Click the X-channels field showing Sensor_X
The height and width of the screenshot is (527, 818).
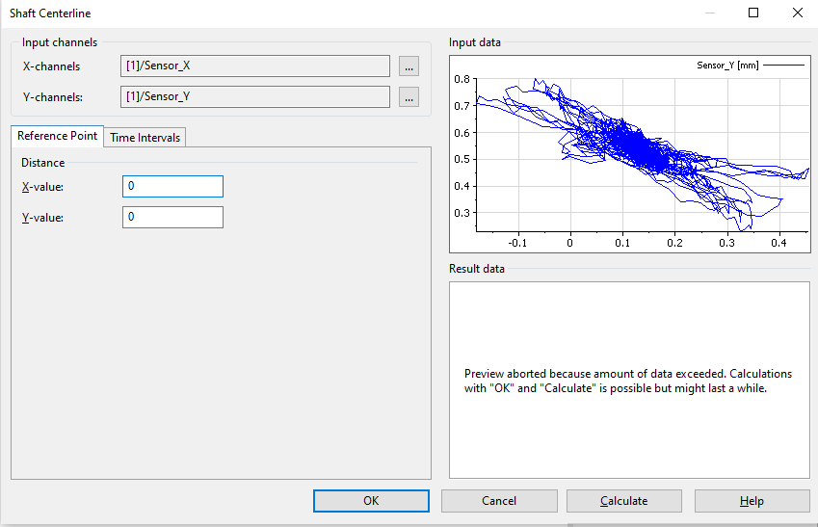255,66
